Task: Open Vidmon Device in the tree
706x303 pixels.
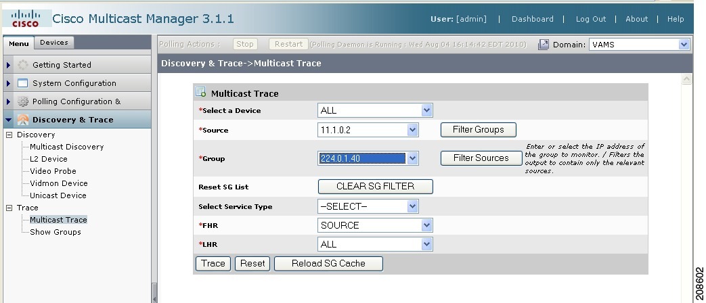Action: click(x=58, y=183)
